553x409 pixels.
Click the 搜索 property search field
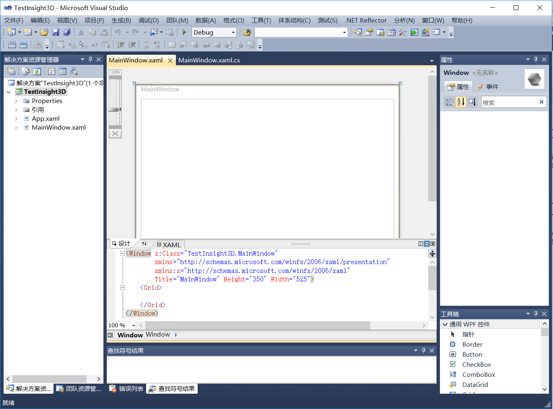click(510, 102)
